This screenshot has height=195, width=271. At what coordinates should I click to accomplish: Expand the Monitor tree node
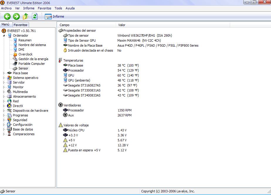[4, 87]
